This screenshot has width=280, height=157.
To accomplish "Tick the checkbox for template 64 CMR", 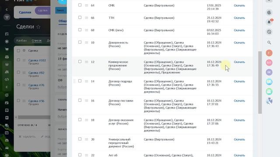I will pyautogui.click(x=80, y=5).
